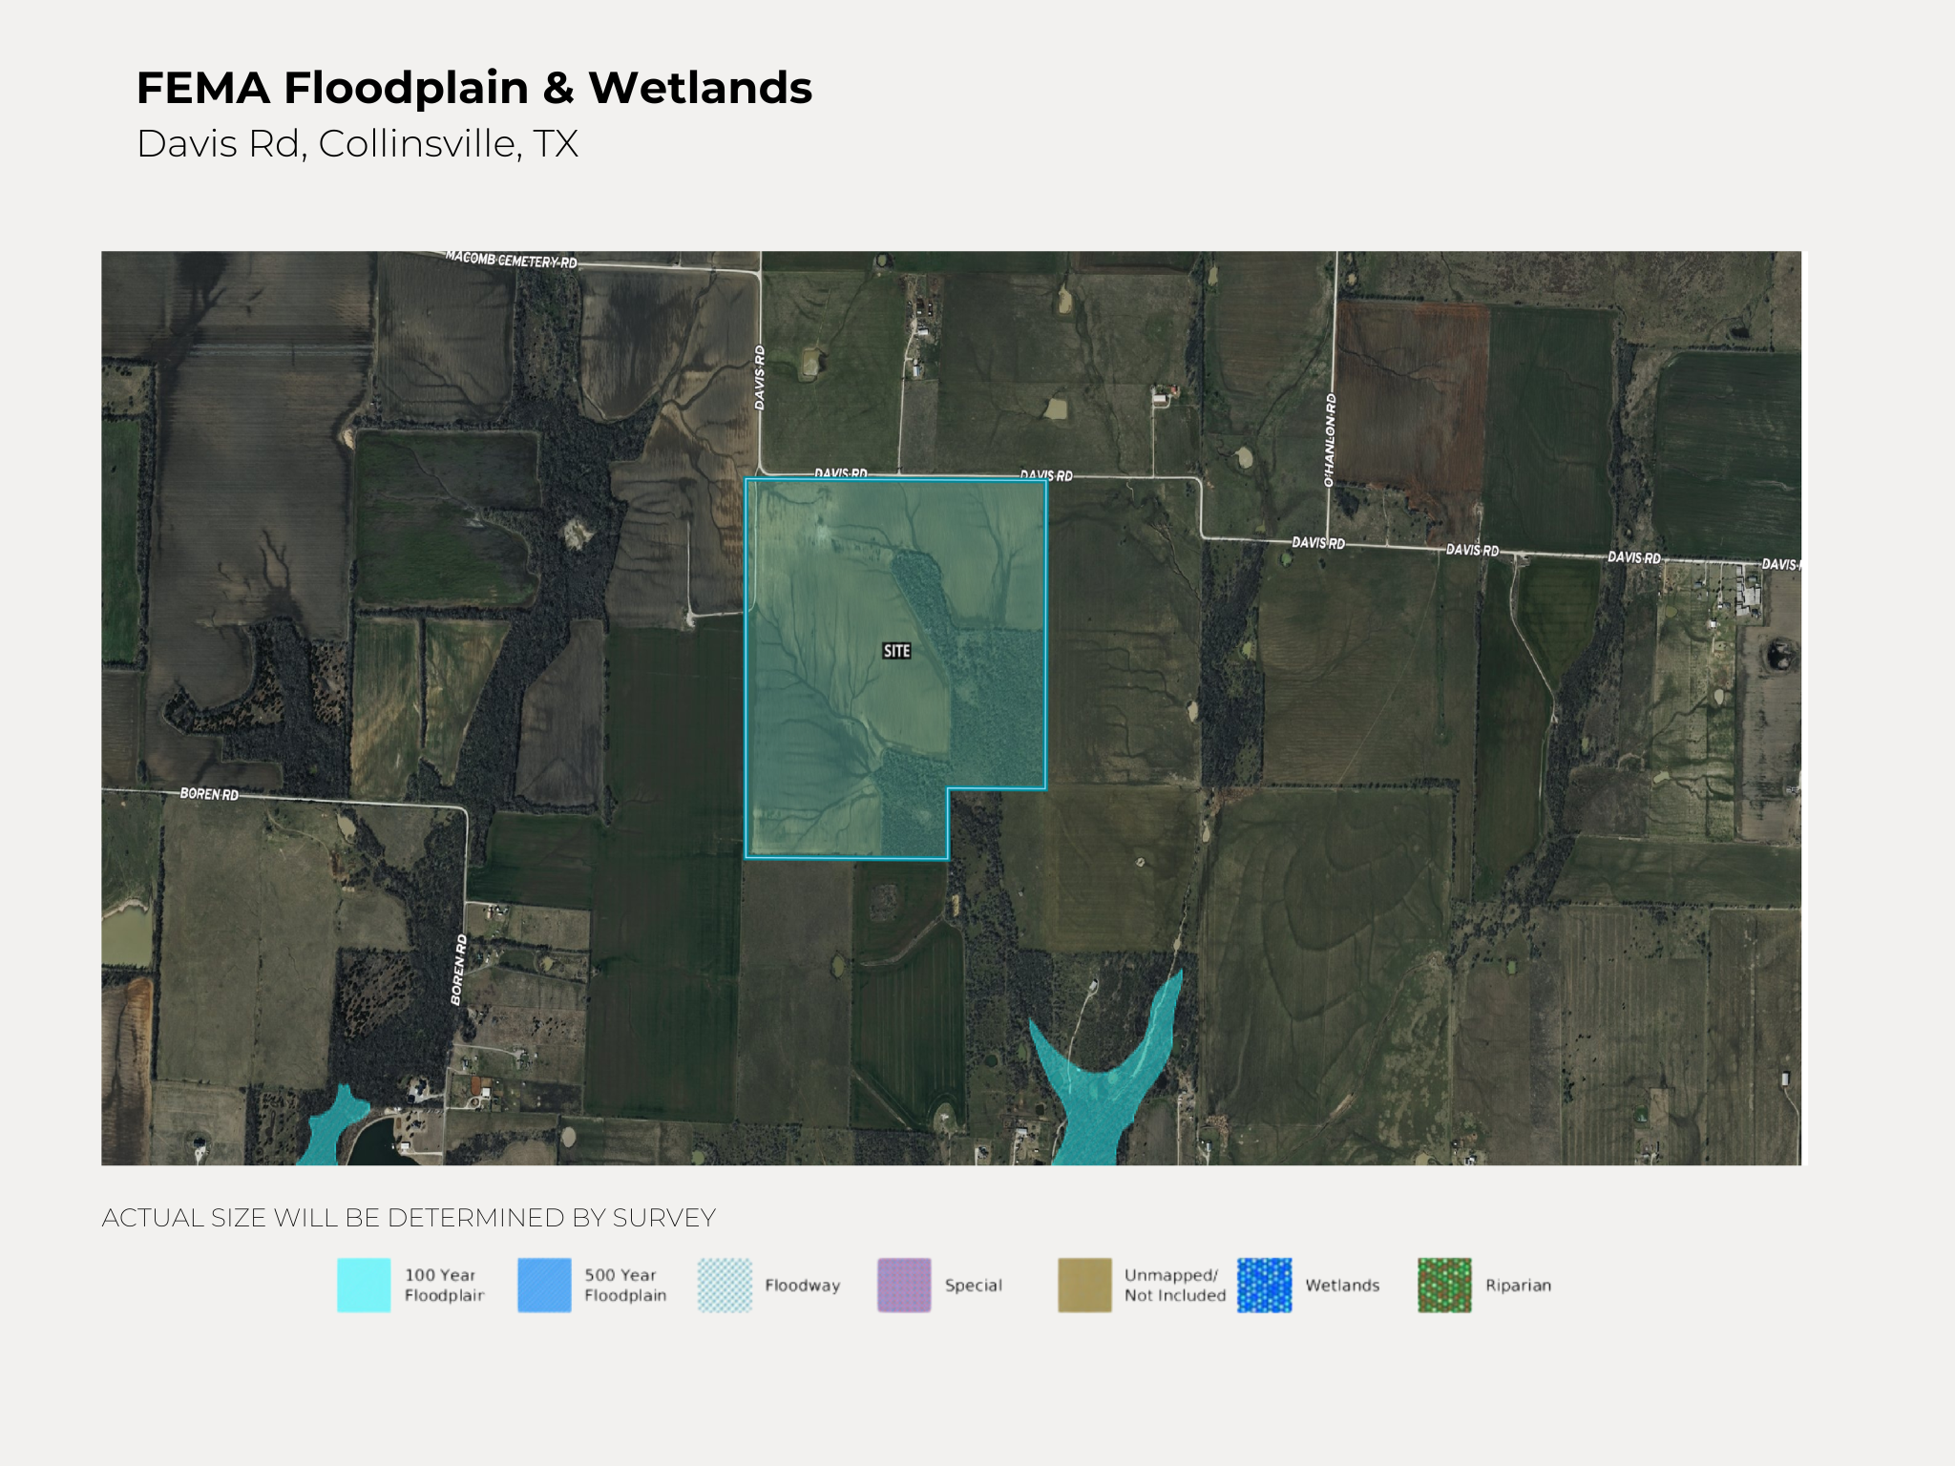Click the Riparian legend text label
The height and width of the screenshot is (1466, 1955).
(x=1518, y=1286)
